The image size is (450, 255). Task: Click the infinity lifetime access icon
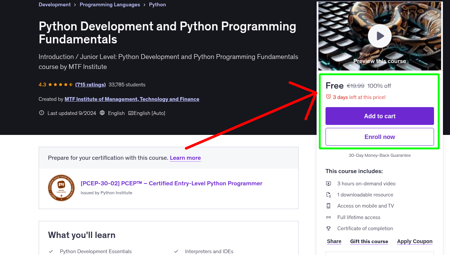(328, 217)
